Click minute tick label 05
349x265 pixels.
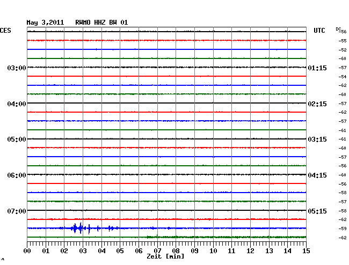120,251
